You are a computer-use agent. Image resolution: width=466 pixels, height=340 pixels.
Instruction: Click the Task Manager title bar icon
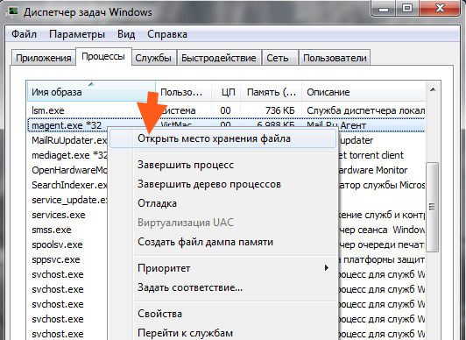13,11
